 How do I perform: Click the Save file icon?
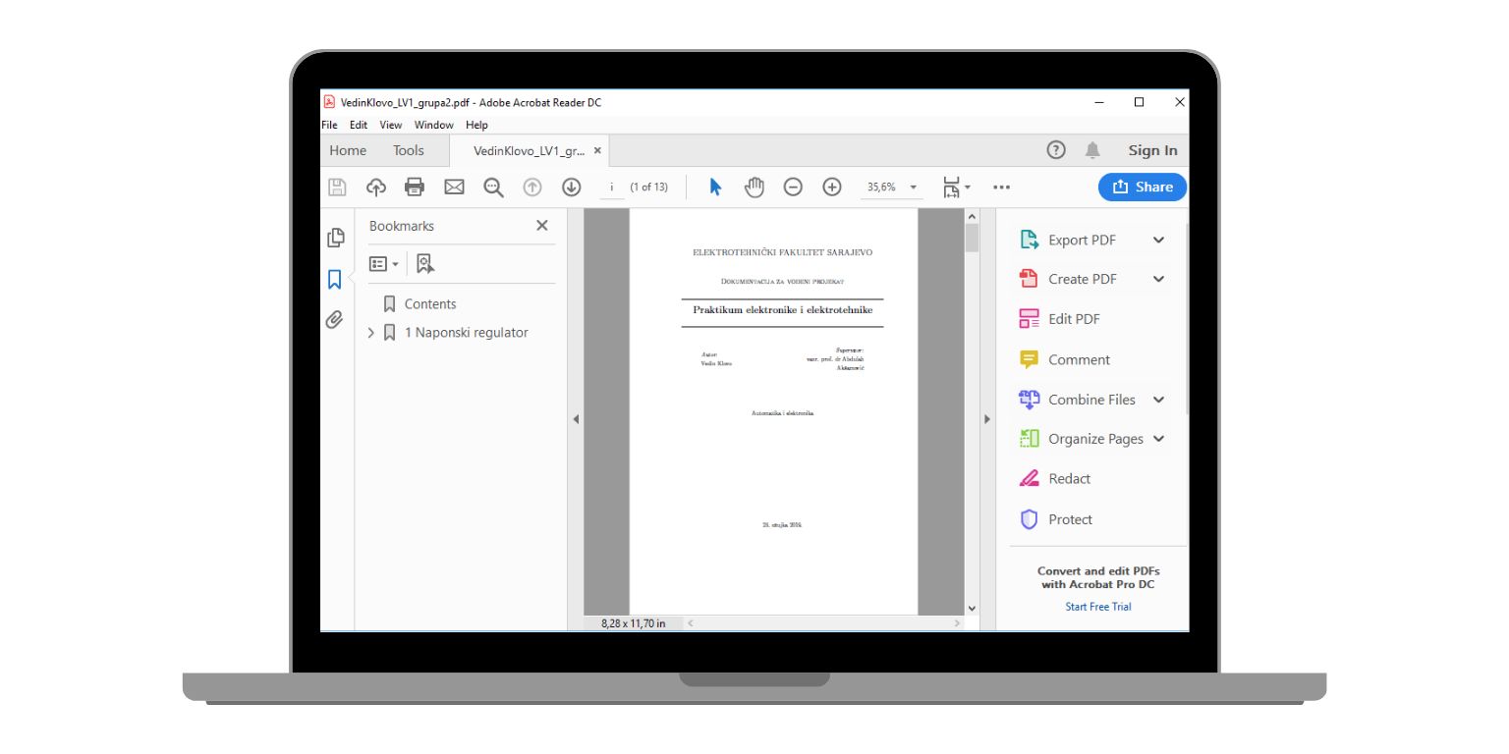337,187
